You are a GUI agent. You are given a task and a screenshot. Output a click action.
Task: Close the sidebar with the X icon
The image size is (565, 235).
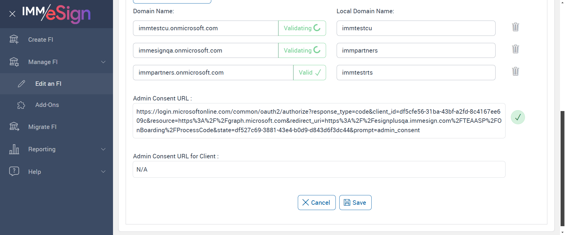click(12, 14)
